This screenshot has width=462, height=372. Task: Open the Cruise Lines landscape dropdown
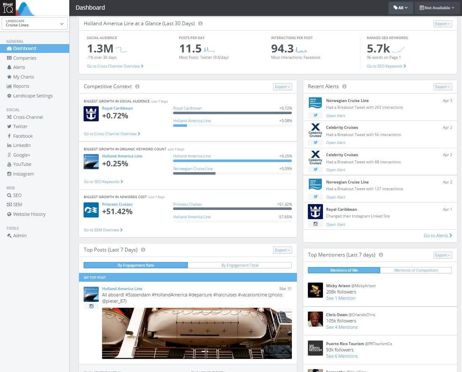point(34,23)
